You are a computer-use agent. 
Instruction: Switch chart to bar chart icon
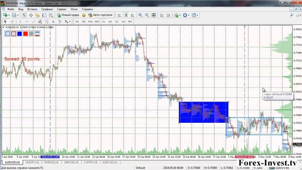tap(119, 15)
